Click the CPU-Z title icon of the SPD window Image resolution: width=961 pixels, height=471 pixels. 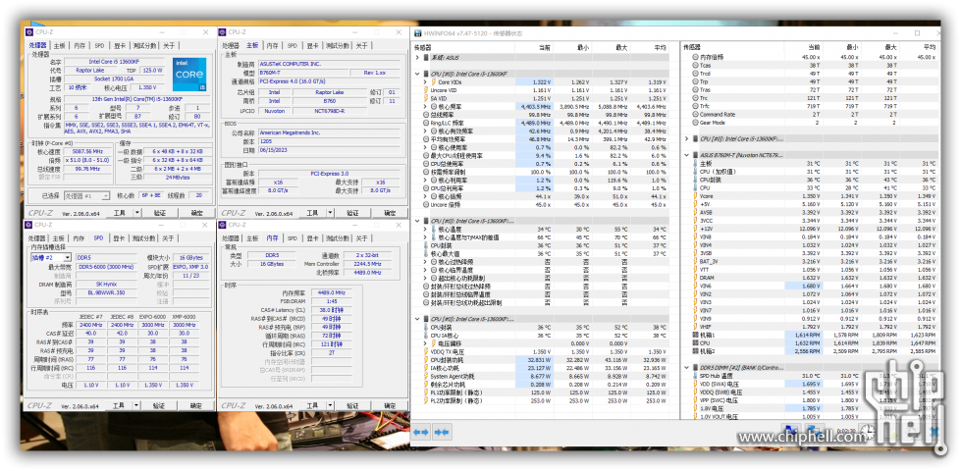[29, 225]
